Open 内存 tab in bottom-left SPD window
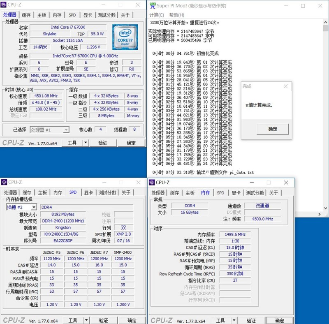Image resolution: width=329 pixels, height=324 pixels. click(x=58, y=193)
